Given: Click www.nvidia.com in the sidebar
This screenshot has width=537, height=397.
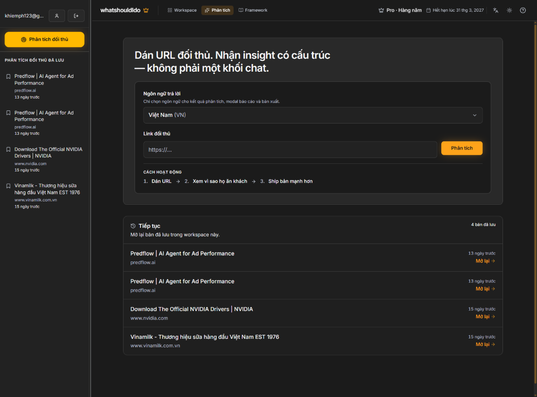Looking at the screenshot, I should (30, 164).
